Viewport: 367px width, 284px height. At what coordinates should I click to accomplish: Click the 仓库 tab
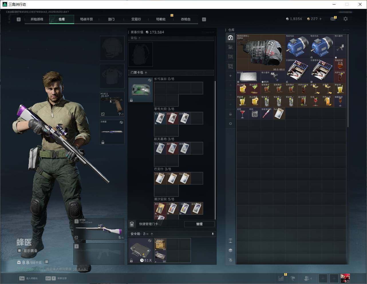62,19
